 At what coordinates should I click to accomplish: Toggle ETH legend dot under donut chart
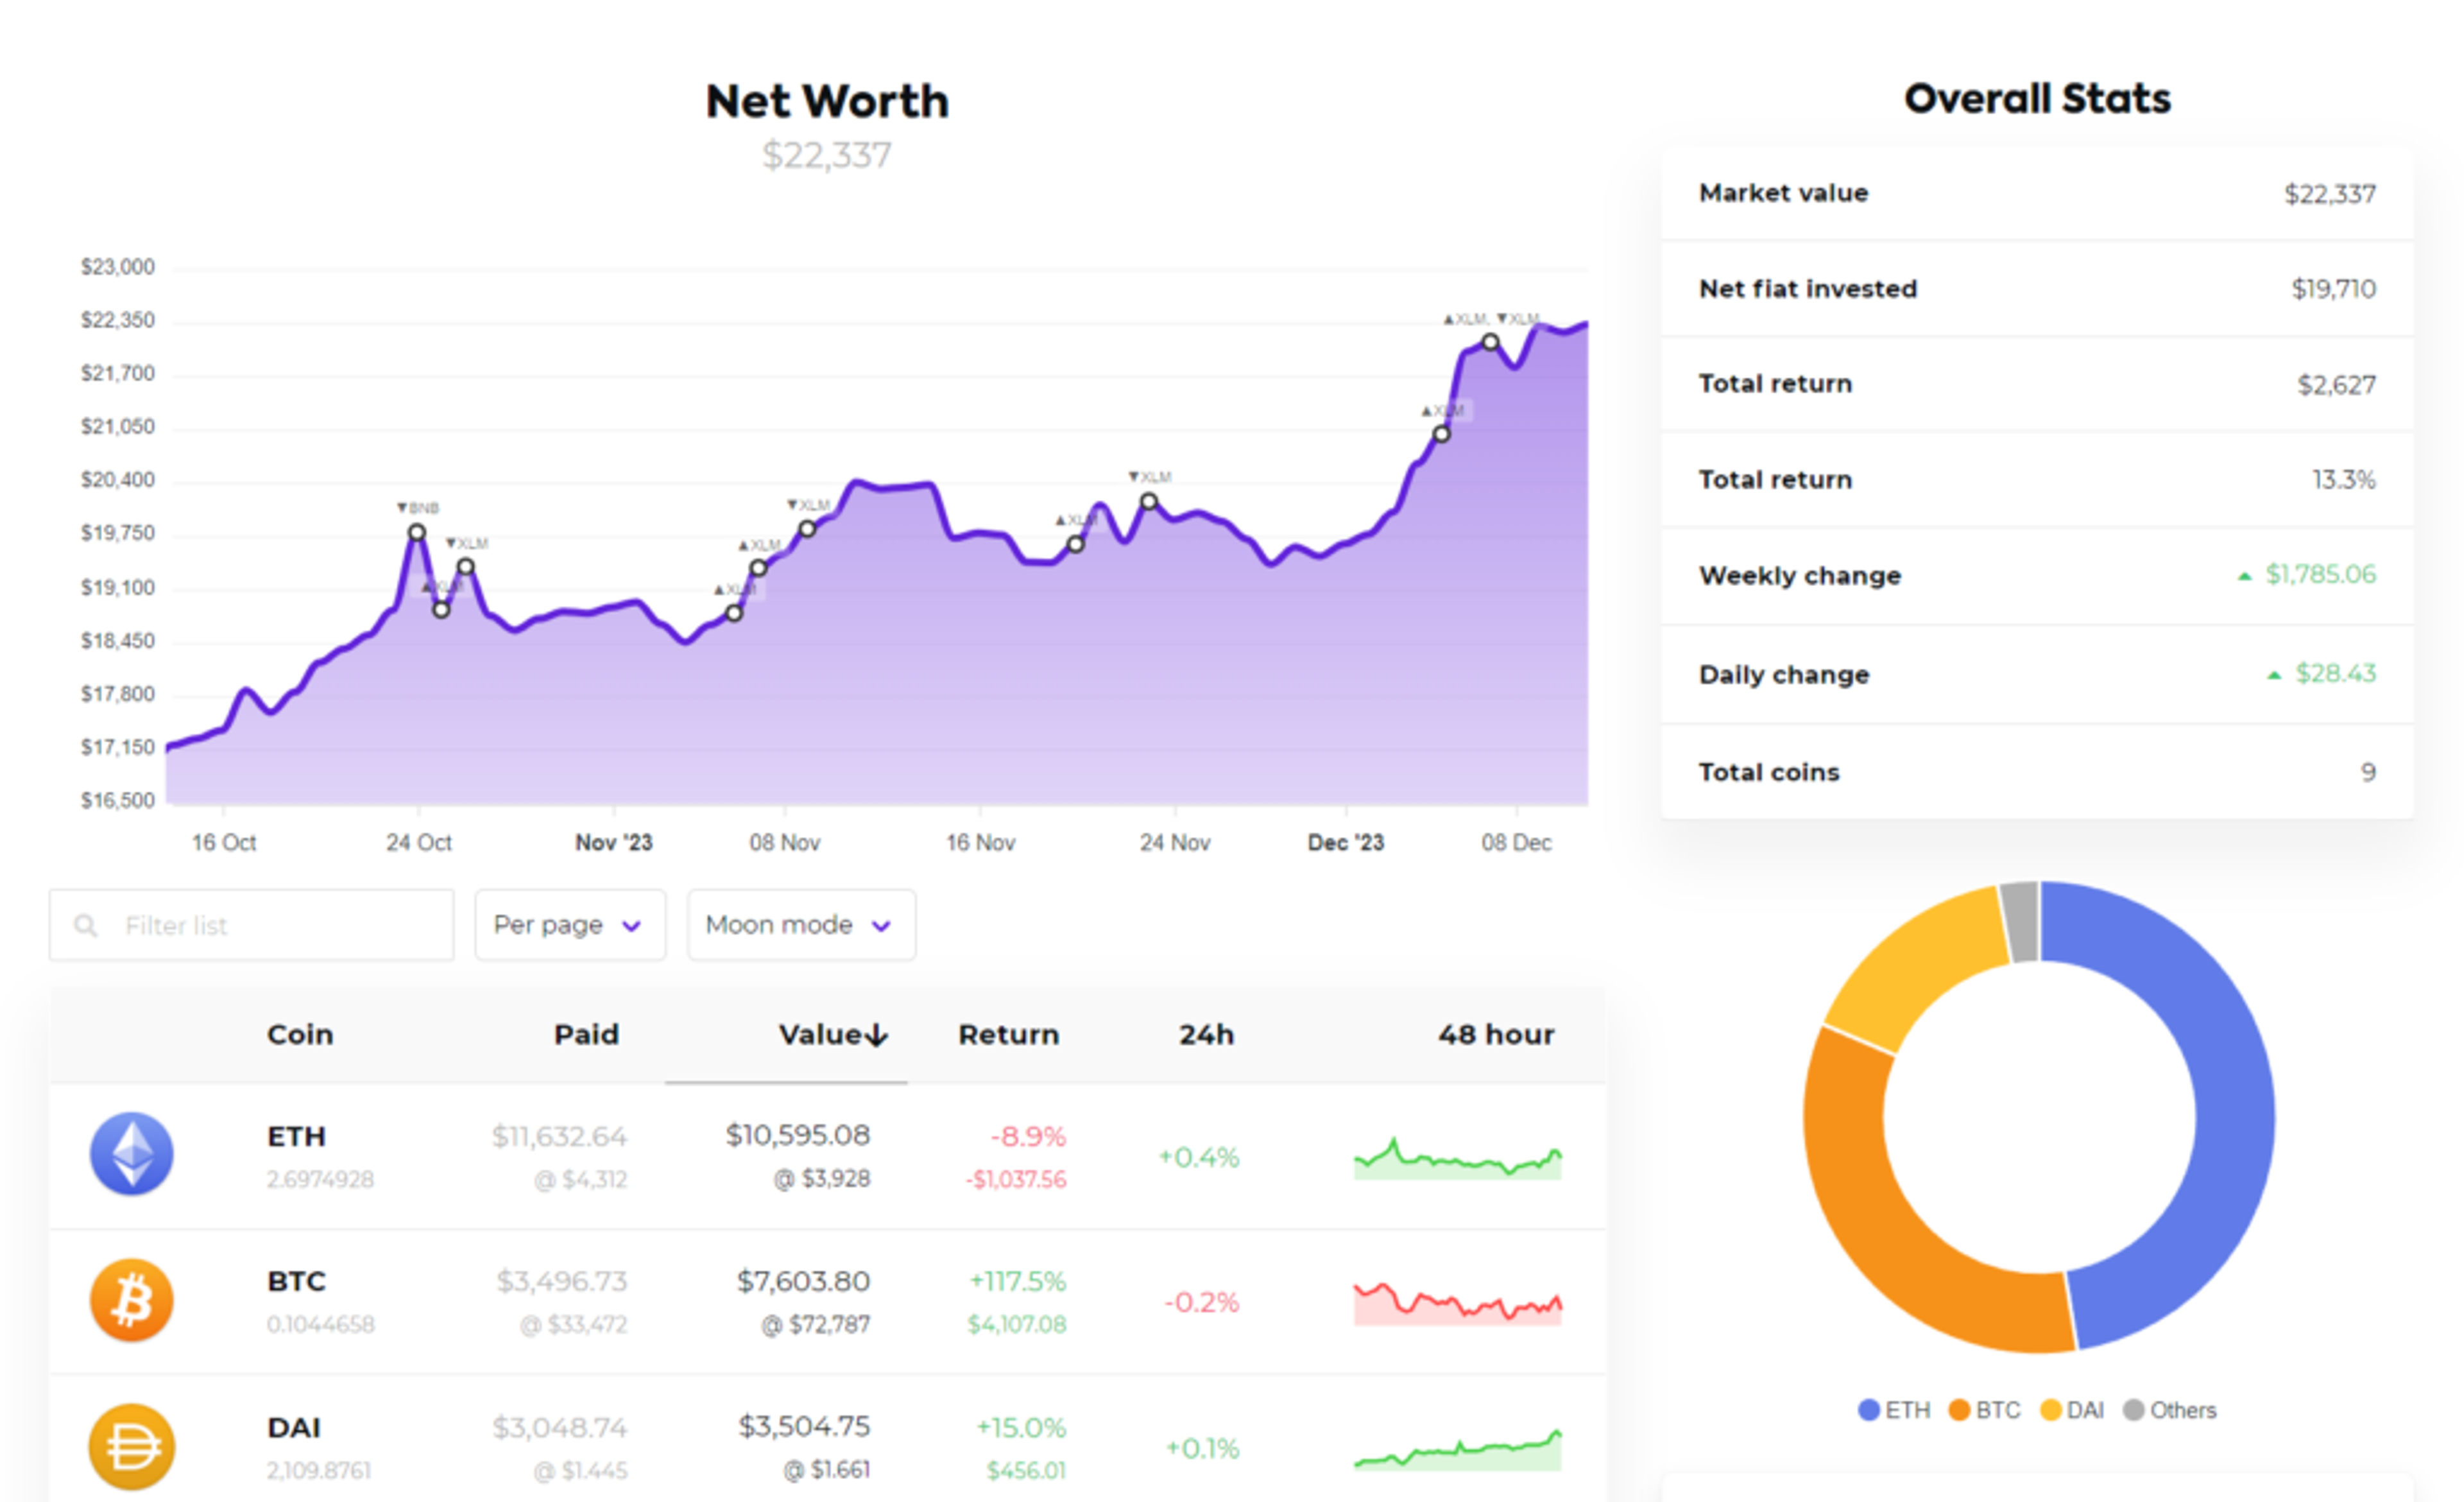tap(1868, 1410)
